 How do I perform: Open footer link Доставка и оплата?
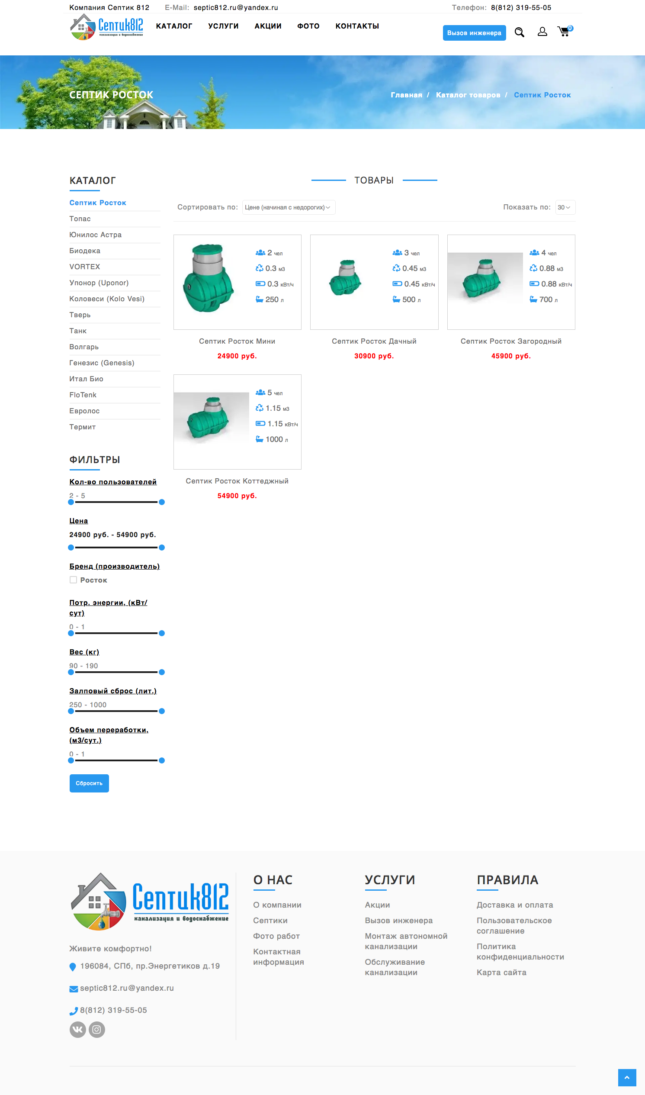click(515, 905)
